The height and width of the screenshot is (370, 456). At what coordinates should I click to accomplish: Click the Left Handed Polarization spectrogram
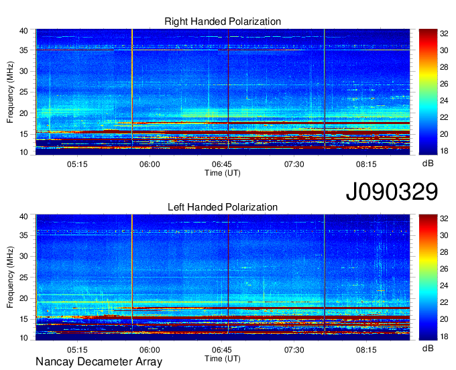pyautogui.click(x=223, y=277)
